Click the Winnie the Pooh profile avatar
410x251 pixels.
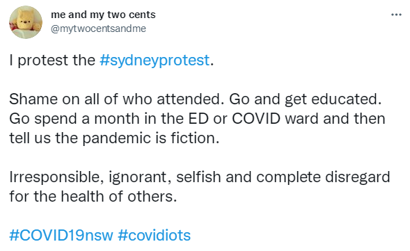[x=26, y=22]
